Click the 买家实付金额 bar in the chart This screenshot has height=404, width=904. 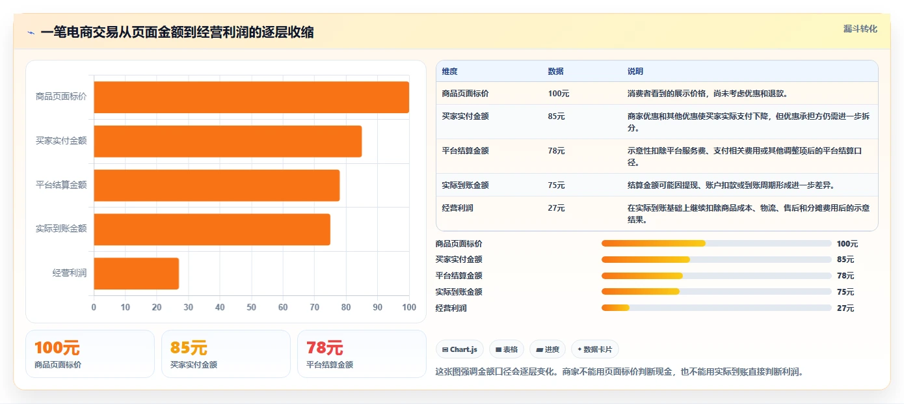coord(228,141)
